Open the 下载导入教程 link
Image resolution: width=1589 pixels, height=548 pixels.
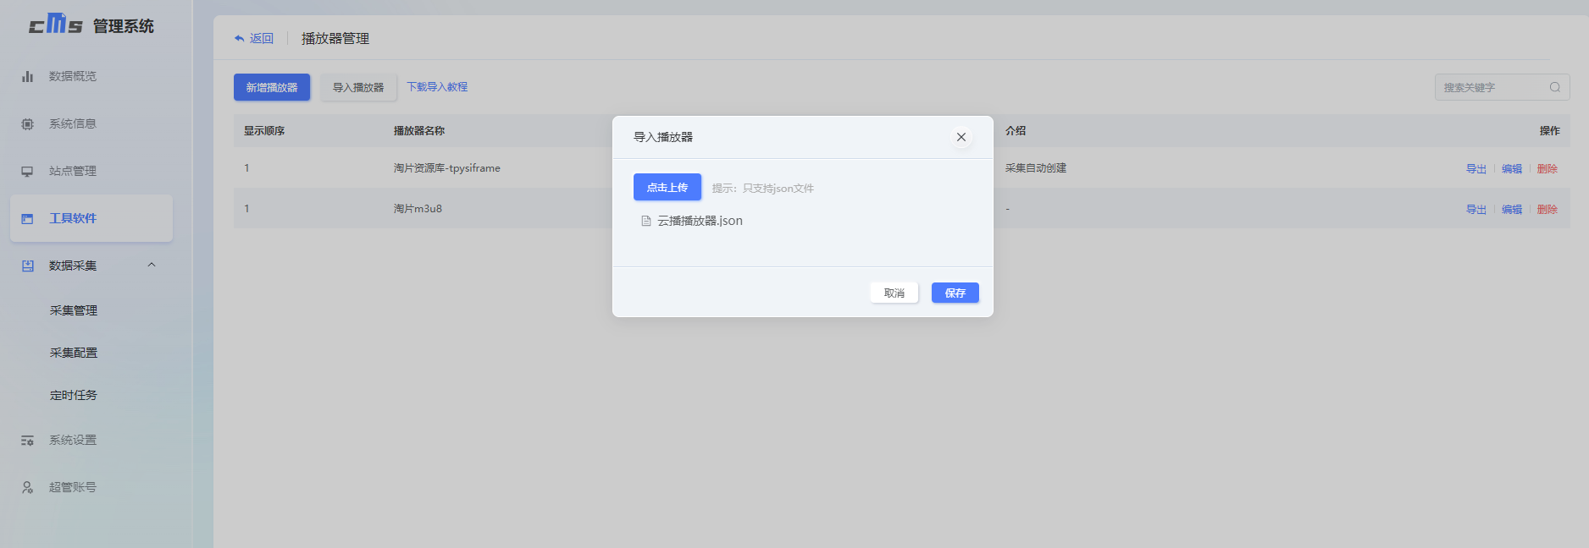click(437, 87)
